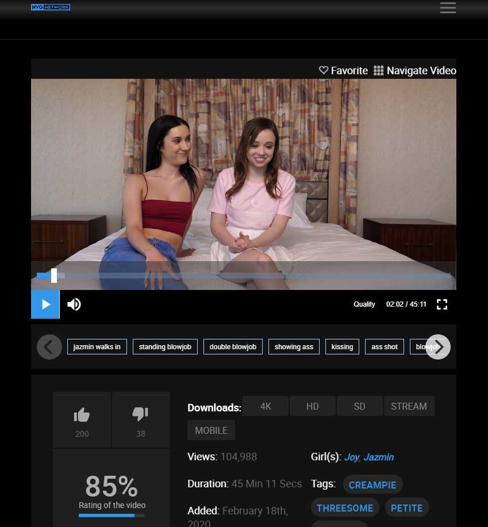
Task: Click the NVG Network logo
Action: (x=51, y=7)
